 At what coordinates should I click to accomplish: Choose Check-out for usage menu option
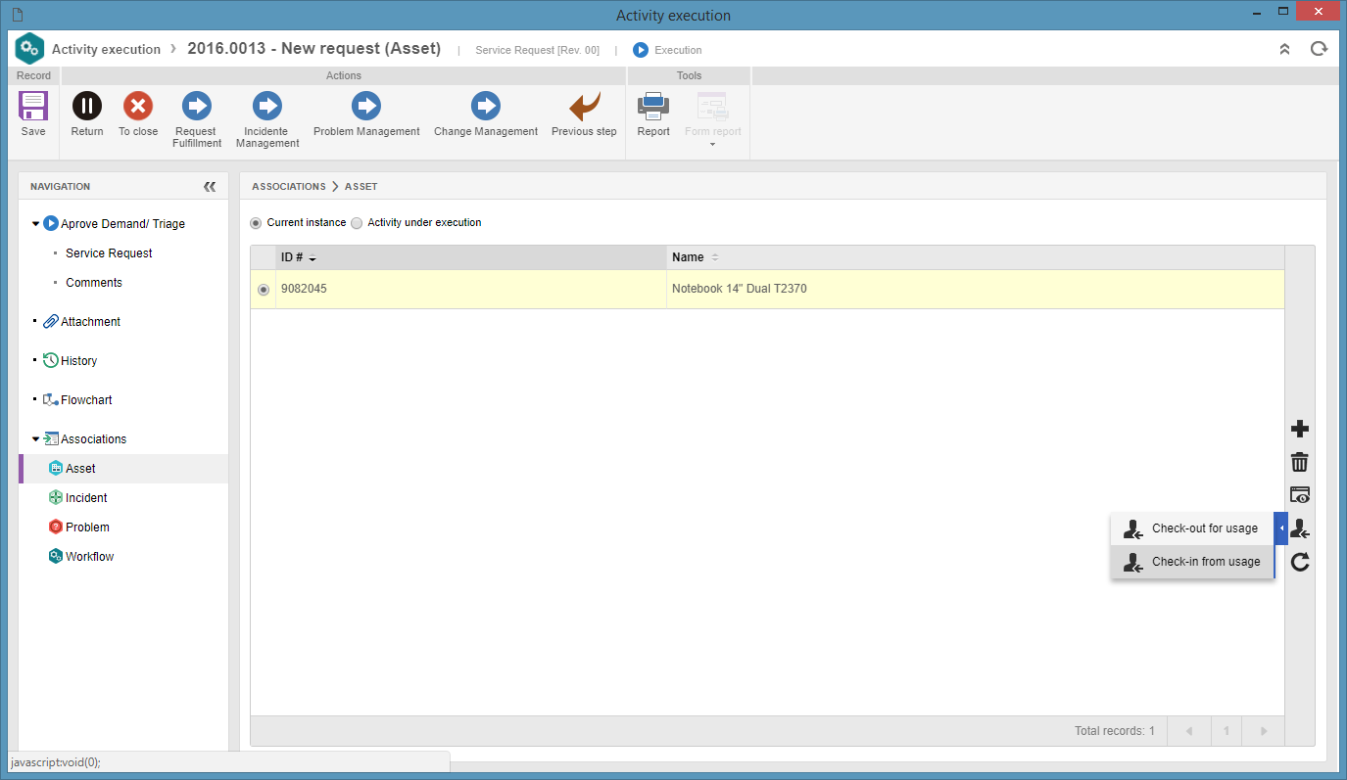pos(1192,528)
